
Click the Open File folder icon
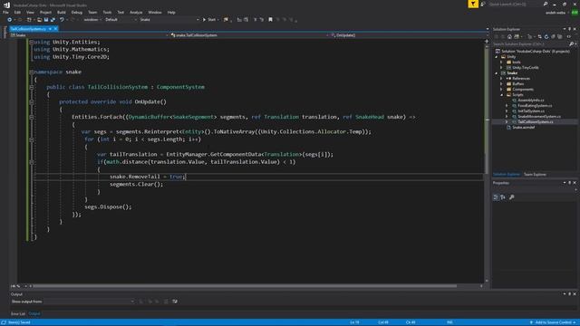tap(39, 20)
